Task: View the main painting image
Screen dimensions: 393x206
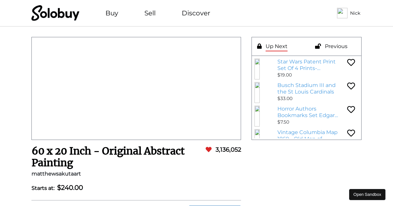Action: [x=136, y=88]
